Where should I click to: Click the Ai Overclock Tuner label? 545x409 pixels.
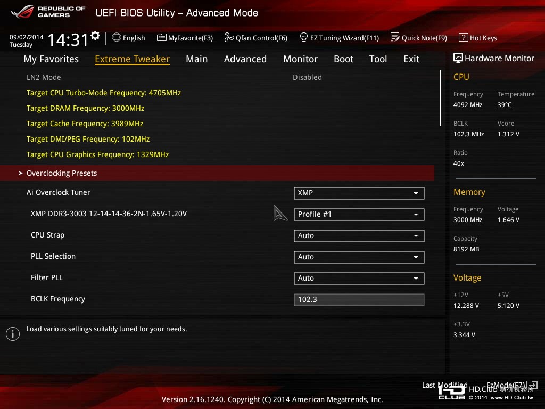(59, 192)
